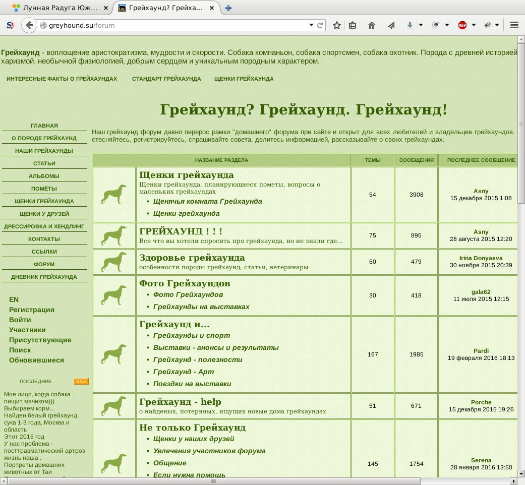Click greyhound icon in ГРЕЙХАУНД ! ! ! row
This screenshot has width=525, height=485.
coord(114,235)
